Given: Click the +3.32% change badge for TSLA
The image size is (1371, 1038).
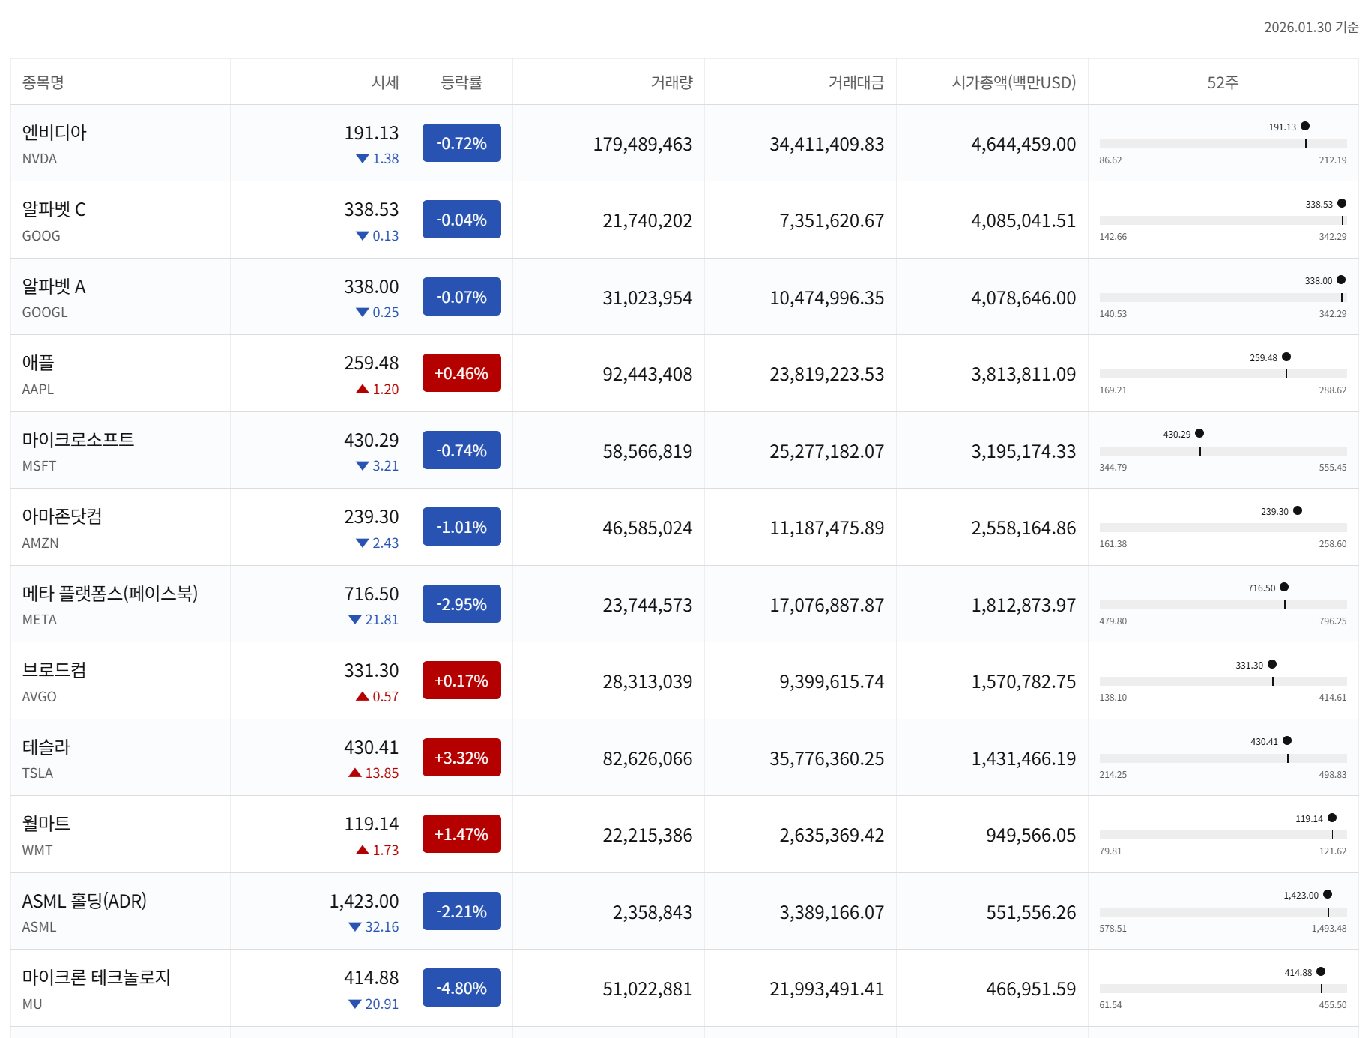Looking at the screenshot, I should [461, 758].
